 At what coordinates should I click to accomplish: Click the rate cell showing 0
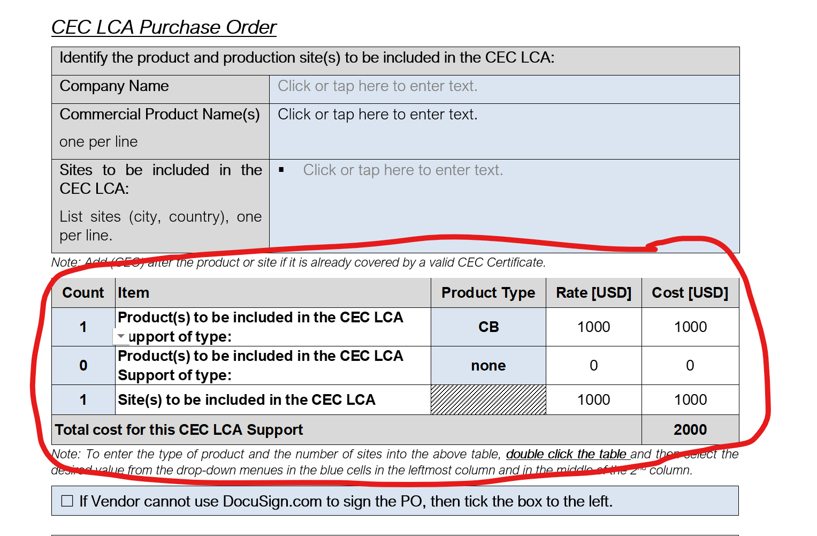[x=593, y=366]
